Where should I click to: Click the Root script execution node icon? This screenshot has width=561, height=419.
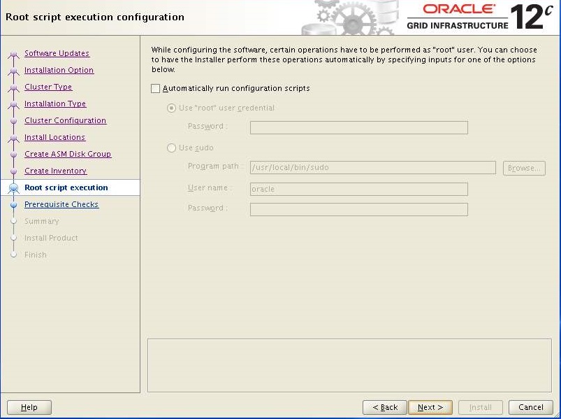click(x=13, y=188)
